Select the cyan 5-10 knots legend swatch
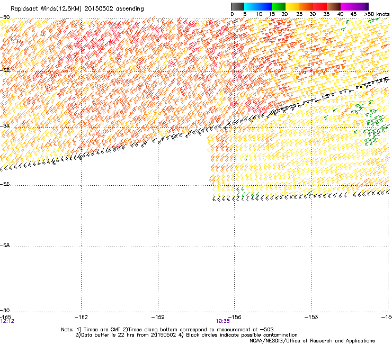 [251, 6]
